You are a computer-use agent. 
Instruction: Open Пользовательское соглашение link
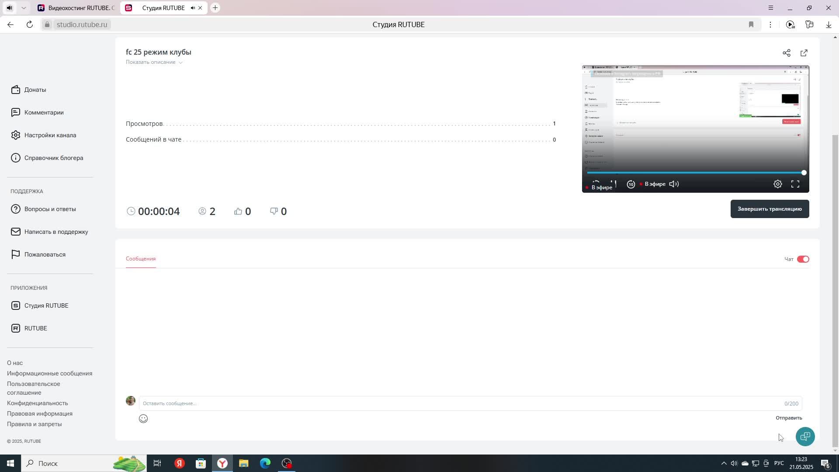[34, 388]
